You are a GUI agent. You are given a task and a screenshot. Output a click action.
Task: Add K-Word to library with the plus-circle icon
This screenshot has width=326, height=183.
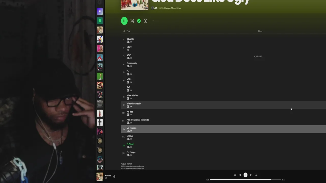tap(114, 177)
